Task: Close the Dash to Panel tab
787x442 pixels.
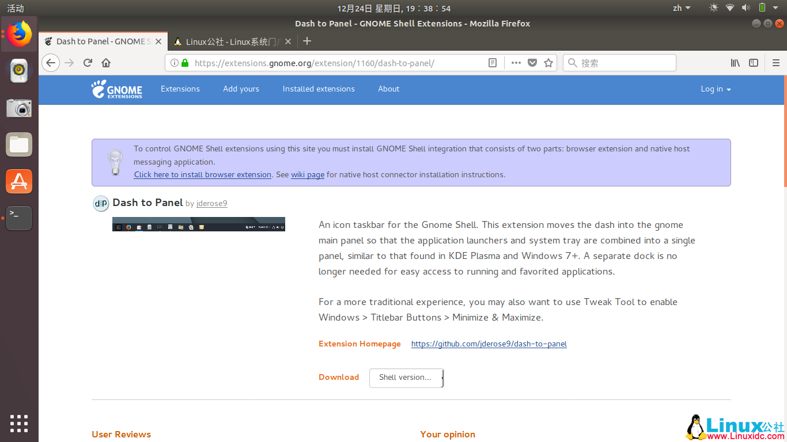Action: (x=160, y=41)
